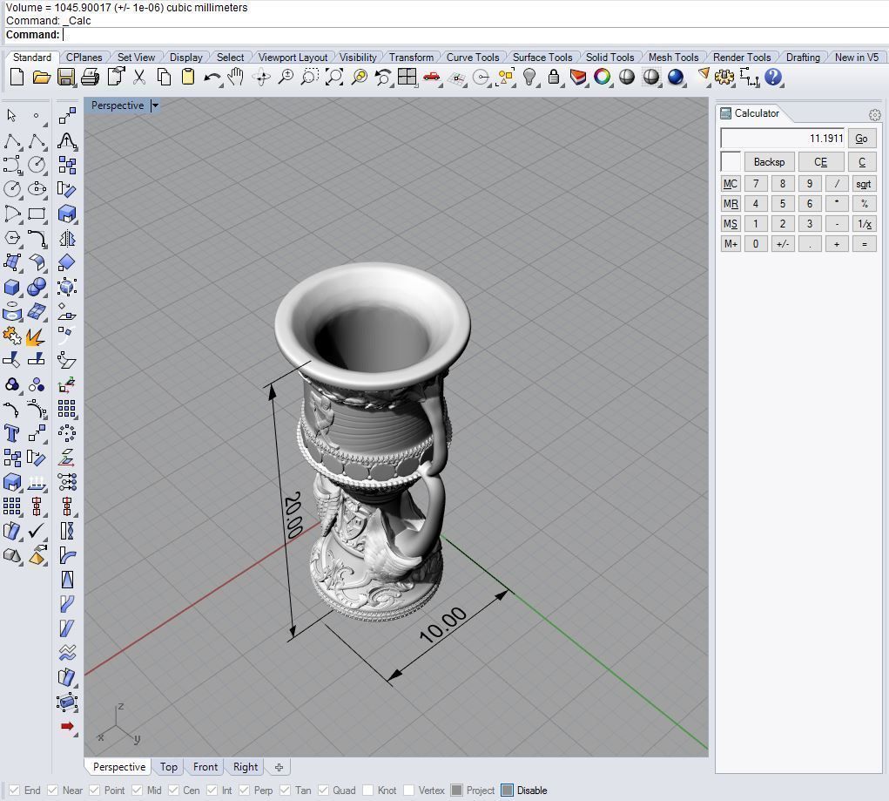Open the Mesh Tools tab
This screenshot has width=889, height=801.
673,58
